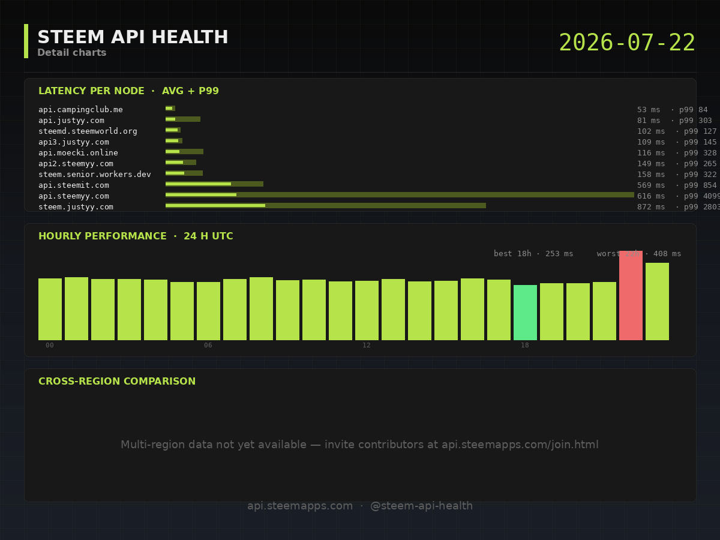The height and width of the screenshot is (540, 720).
Task: Click the 109 ms · p99 145 value
Action: [x=677, y=142]
